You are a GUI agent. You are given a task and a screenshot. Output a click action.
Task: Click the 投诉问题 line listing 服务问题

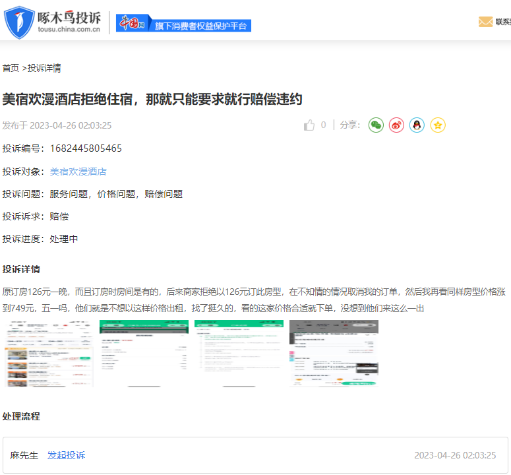92,194
